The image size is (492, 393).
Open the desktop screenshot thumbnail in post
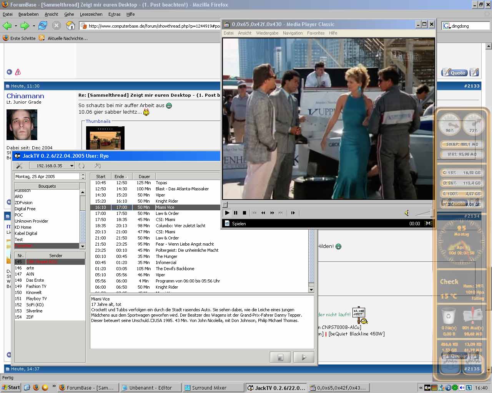(x=105, y=138)
